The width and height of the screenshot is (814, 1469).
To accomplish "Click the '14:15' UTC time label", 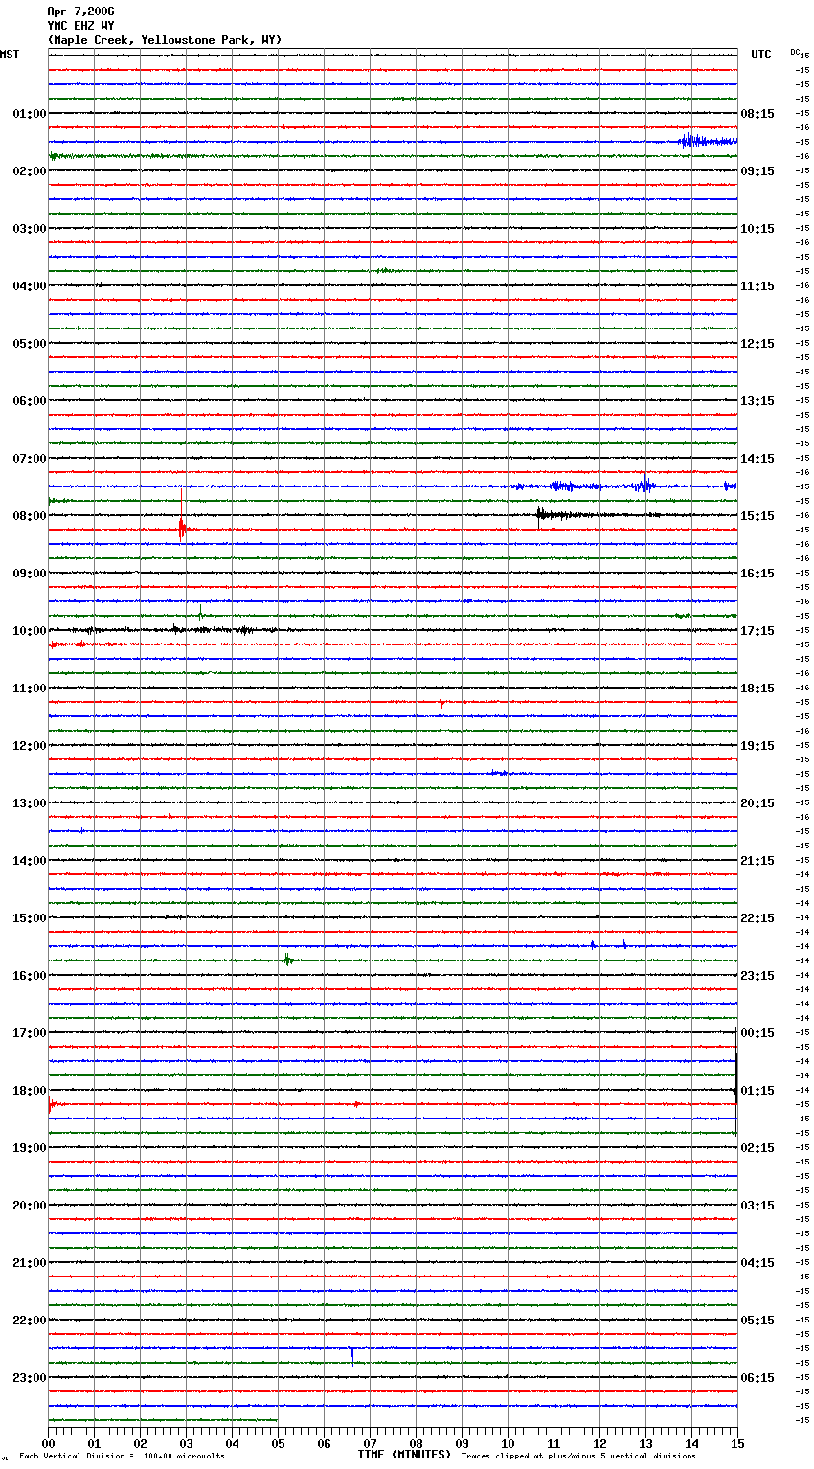I will 757,459.
